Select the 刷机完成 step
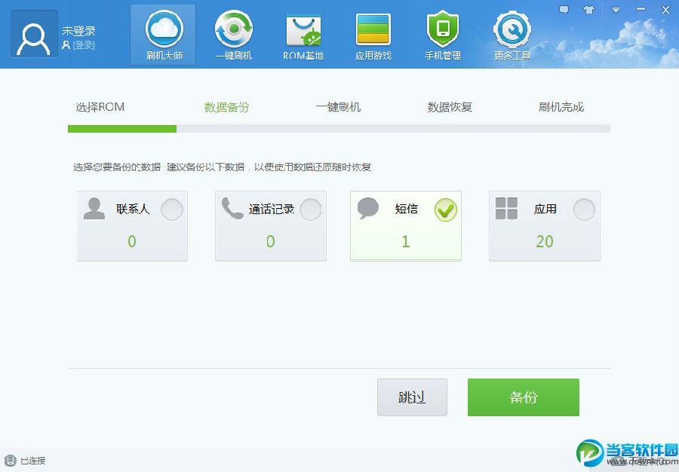The image size is (679, 472). coord(561,107)
